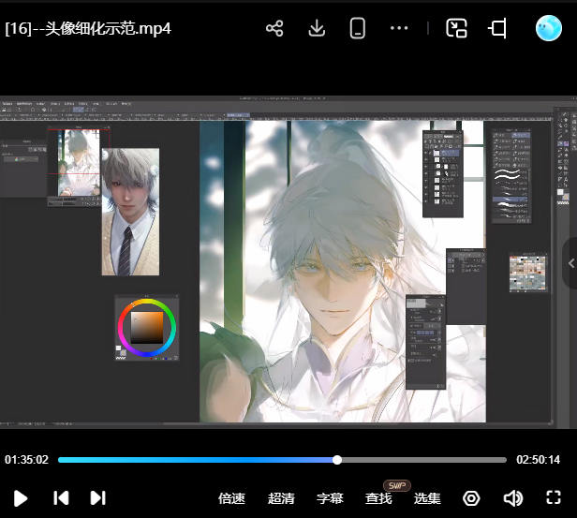Open the share options icon
The height and width of the screenshot is (518, 577).
tap(274, 28)
